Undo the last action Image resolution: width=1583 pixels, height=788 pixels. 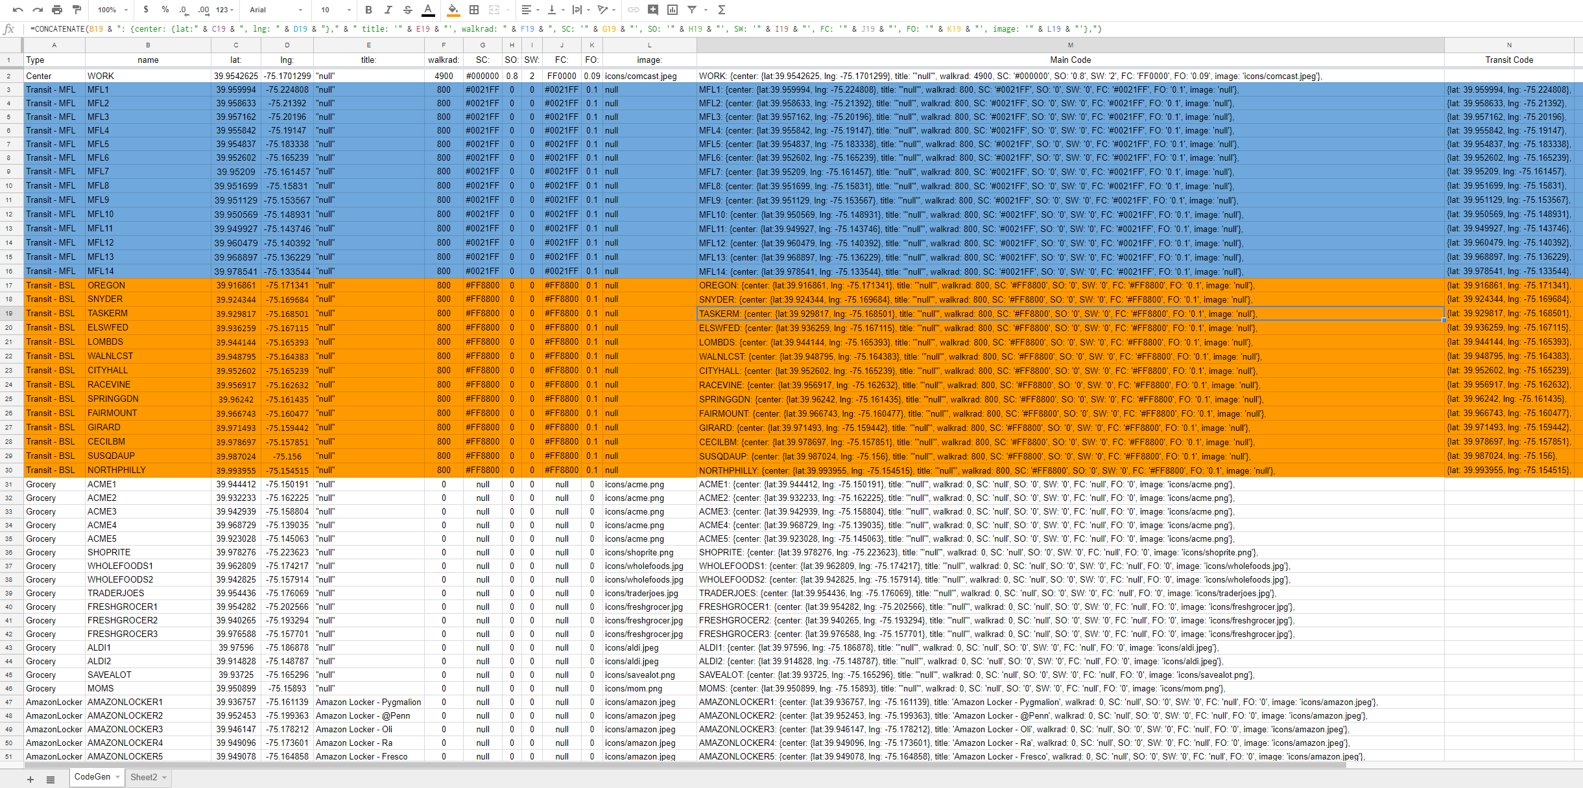[18, 10]
